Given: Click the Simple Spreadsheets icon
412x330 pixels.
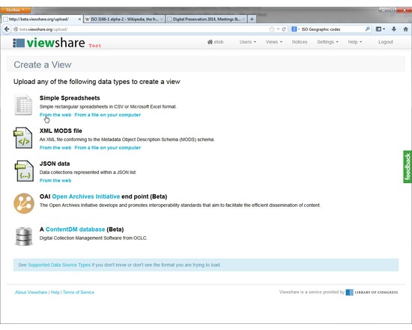Looking at the screenshot, I should click(23, 105).
